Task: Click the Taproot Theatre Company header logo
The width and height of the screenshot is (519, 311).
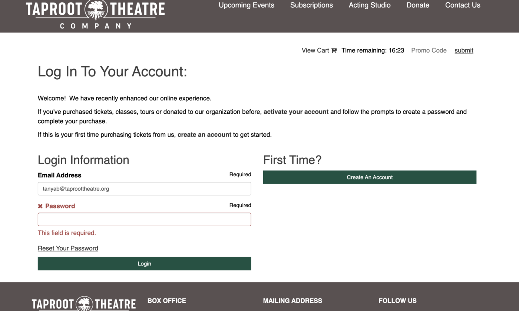Action: 95,14
